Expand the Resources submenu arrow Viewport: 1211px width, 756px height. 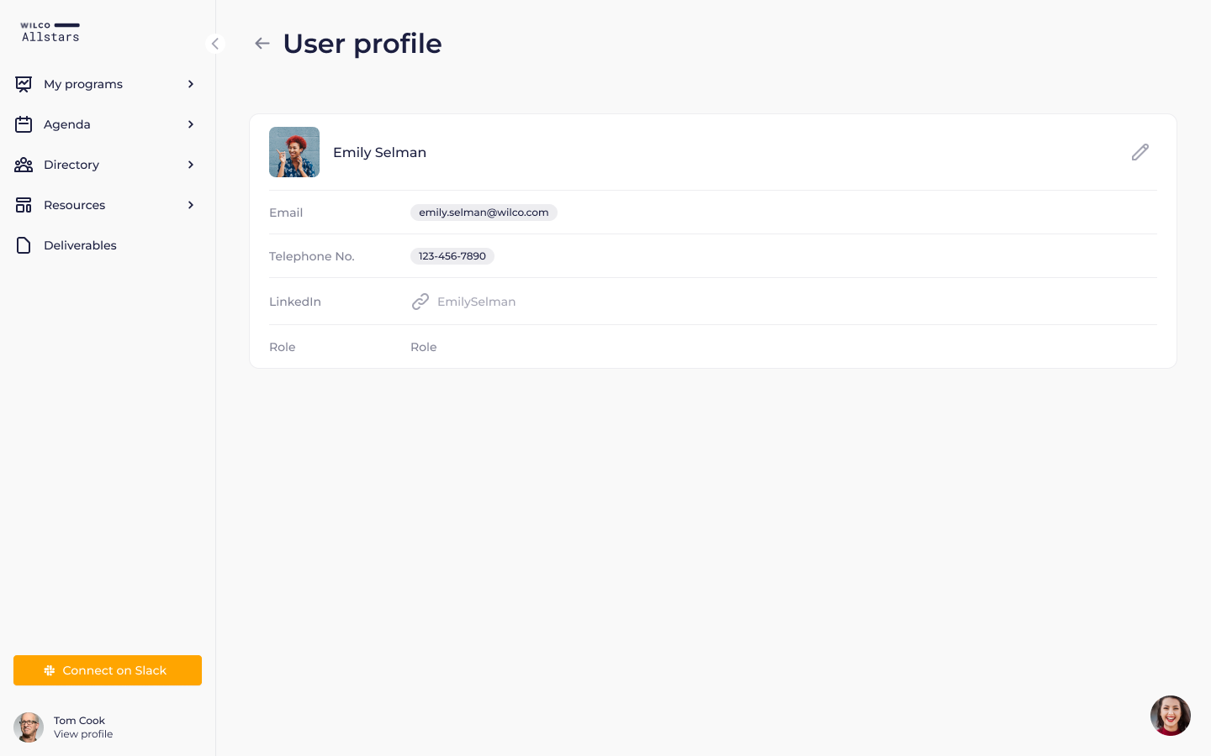(191, 205)
